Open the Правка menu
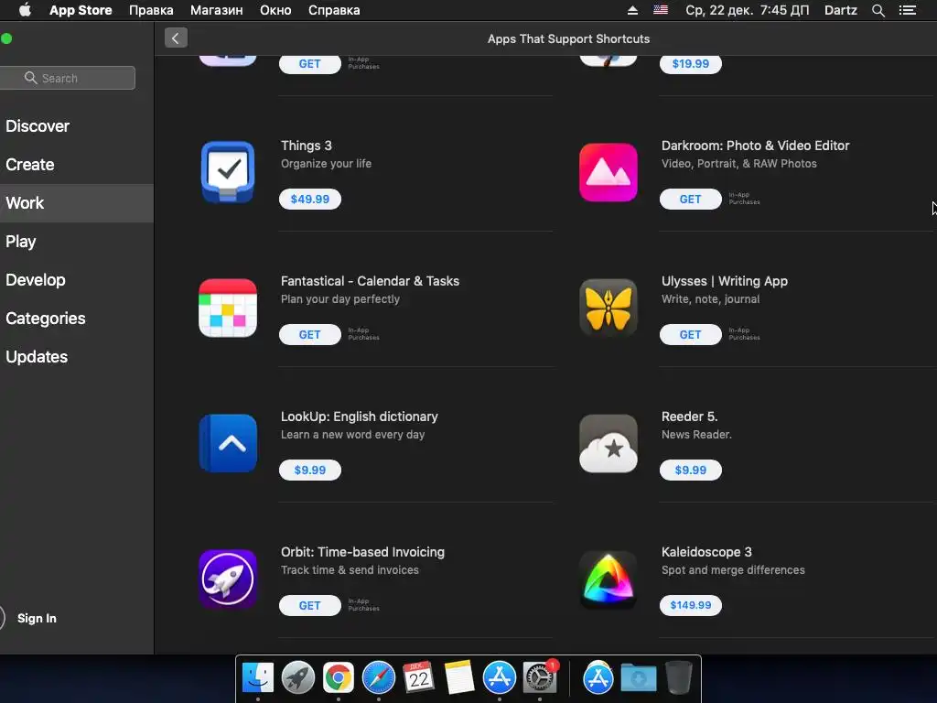Viewport: 937px width, 703px height. click(x=151, y=10)
